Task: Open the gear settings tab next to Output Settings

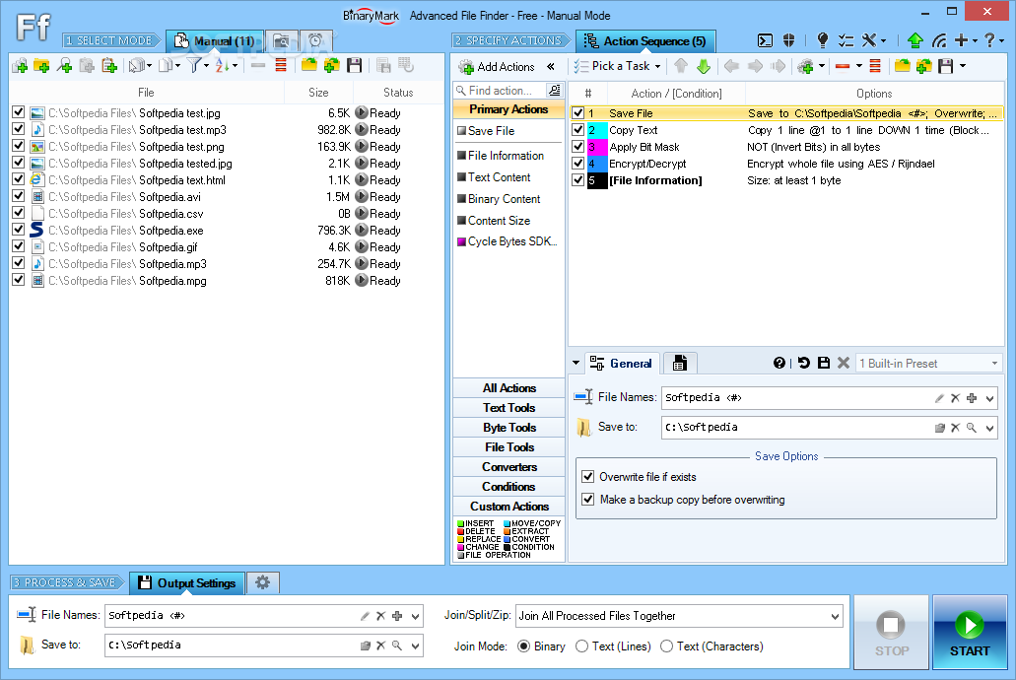Action: 262,582
